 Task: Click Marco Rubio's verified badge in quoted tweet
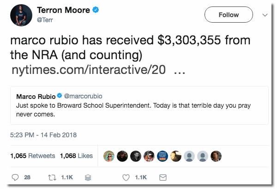(x=59, y=97)
